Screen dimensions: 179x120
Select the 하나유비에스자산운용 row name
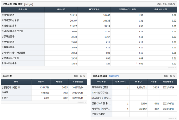pyautogui.click(x=12, y=31)
